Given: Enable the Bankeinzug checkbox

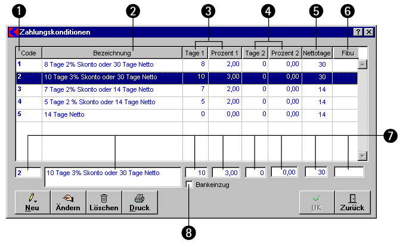Looking at the screenshot, I should coord(190,185).
